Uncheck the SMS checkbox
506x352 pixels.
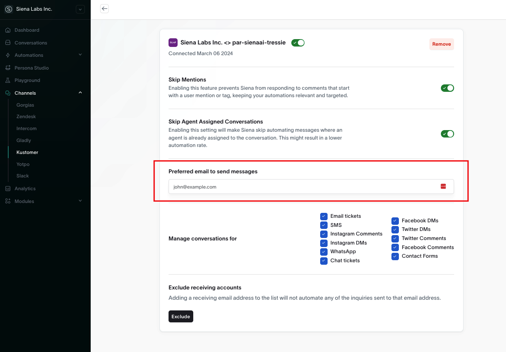tap(324, 225)
